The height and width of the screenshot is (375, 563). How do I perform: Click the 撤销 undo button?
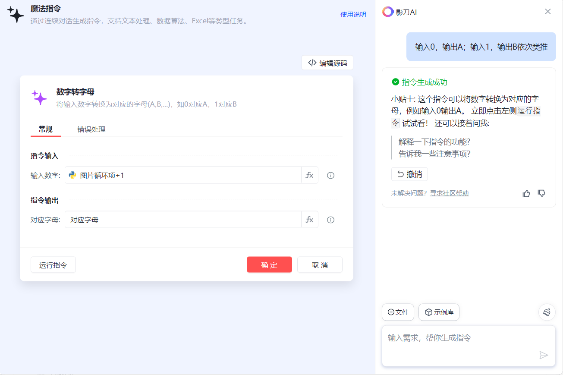point(409,174)
